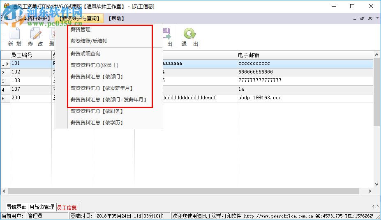
Task: Select employee number cell 200
Action: click(x=31, y=98)
